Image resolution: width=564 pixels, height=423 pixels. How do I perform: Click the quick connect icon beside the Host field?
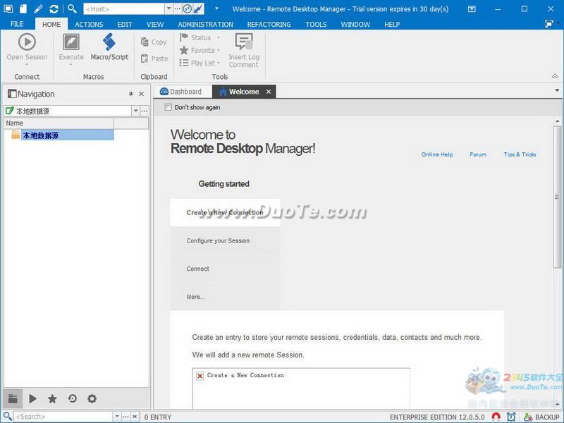click(x=187, y=8)
